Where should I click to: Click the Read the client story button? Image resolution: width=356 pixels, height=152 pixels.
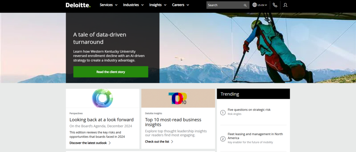tap(111, 72)
